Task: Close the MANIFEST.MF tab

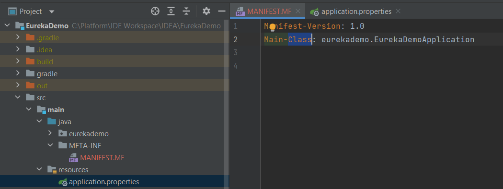Action: 297,11
